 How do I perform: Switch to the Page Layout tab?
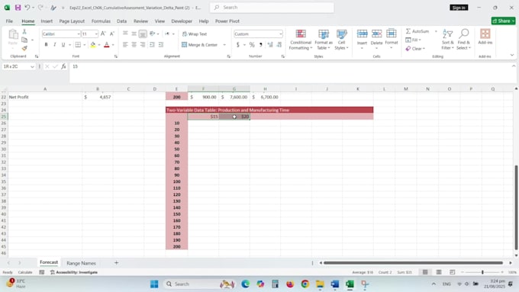(72, 21)
